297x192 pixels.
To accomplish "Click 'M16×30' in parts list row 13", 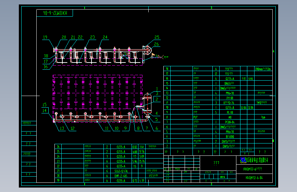I will [x=230, y=93].
